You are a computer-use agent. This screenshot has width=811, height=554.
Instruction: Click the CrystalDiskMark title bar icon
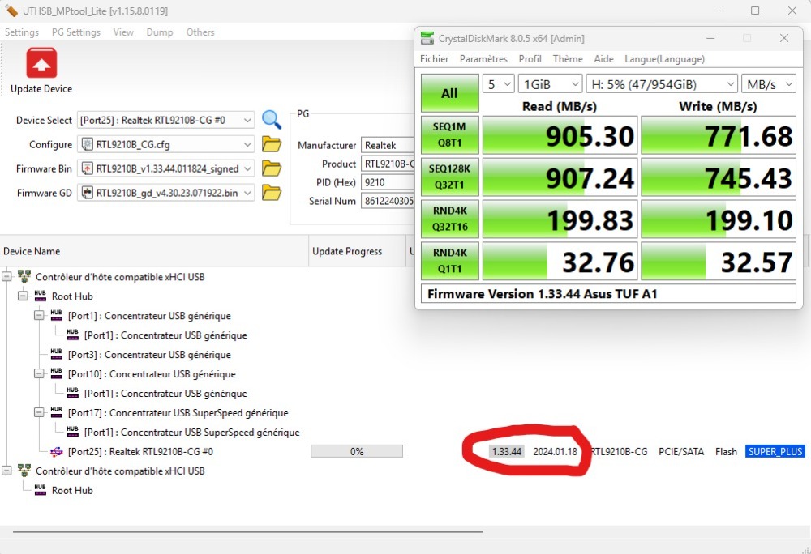pos(427,38)
